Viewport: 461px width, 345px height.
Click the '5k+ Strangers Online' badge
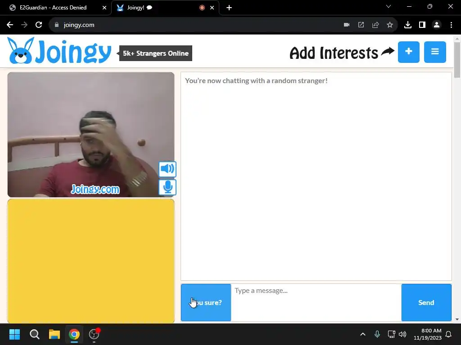point(155,53)
